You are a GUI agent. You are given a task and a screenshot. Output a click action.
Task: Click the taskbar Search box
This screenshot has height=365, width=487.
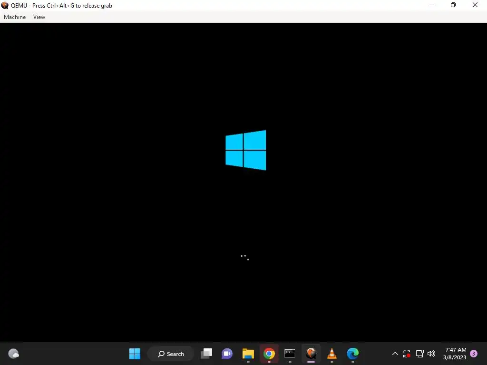[171, 354]
